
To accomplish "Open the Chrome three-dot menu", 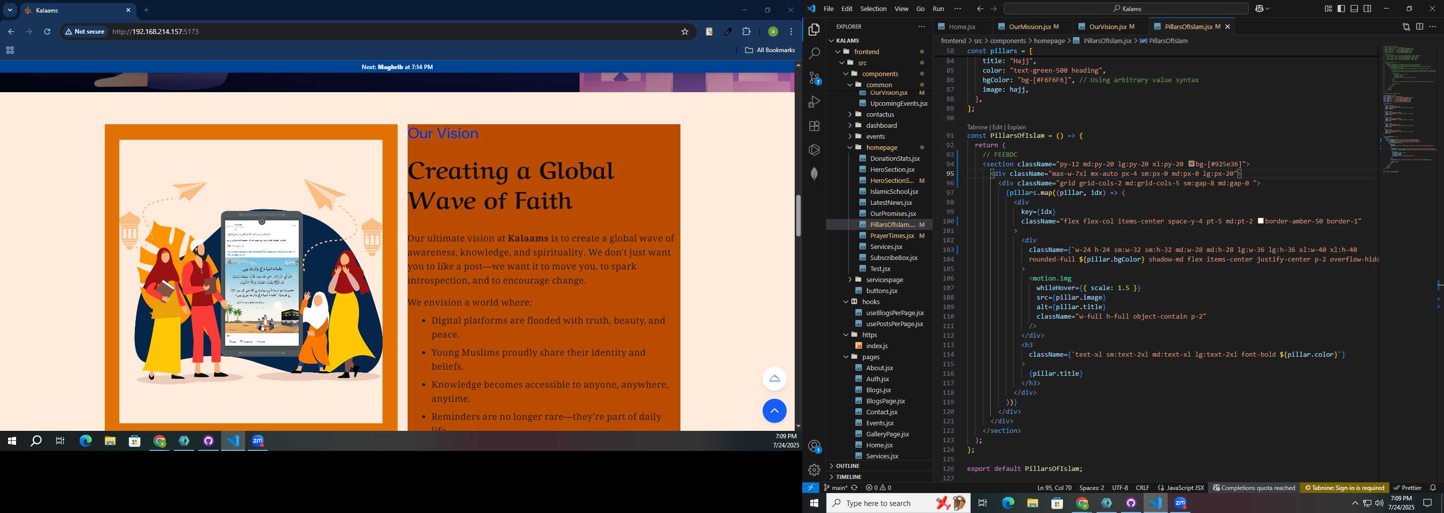I will pyautogui.click(x=791, y=32).
